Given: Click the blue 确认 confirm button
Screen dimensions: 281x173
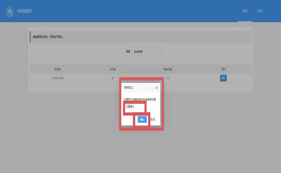Looking at the screenshot, I should tap(142, 119).
